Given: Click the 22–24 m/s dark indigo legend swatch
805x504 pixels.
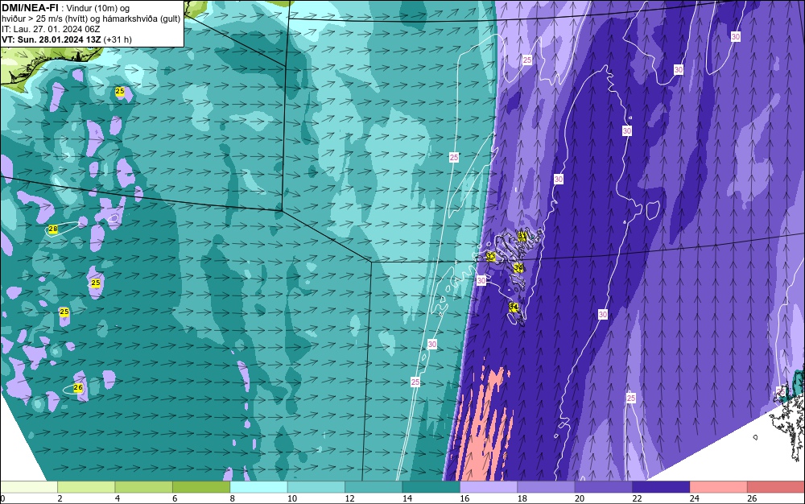Looking at the screenshot, I should coord(661,487).
